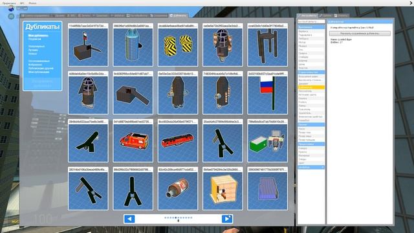Show Популярные duplicates

pyautogui.click(x=36, y=47)
